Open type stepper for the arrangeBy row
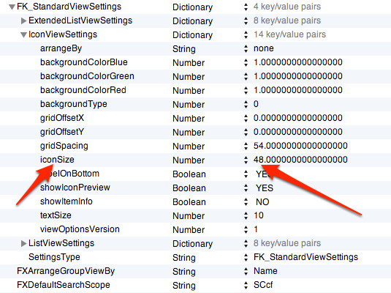391x293 pixels. coord(246,49)
